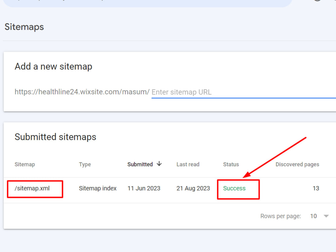Viewport: 336px width, 252px height.
Task: Click the 11 Jun 2023 submitted date
Action: (x=144, y=188)
